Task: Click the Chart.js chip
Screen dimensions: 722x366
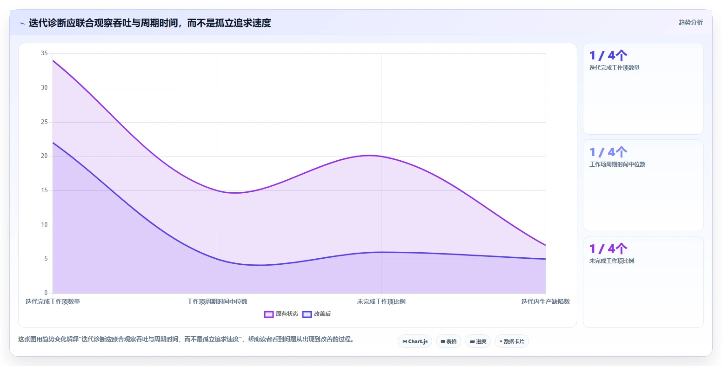Action: tap(415, 341)
